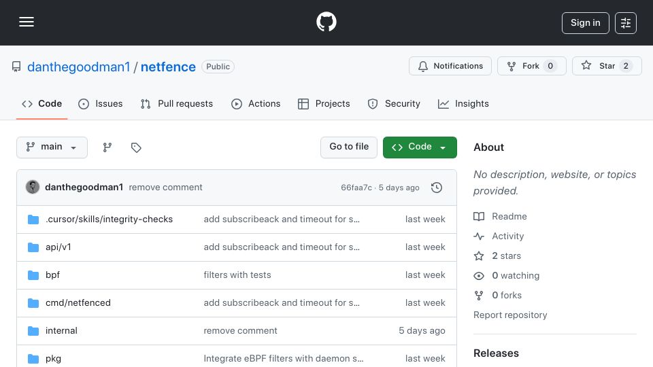The height and width of the screenshot is (367, 653).
Task: Open the Pull requests tab
Action: (177, 103)
